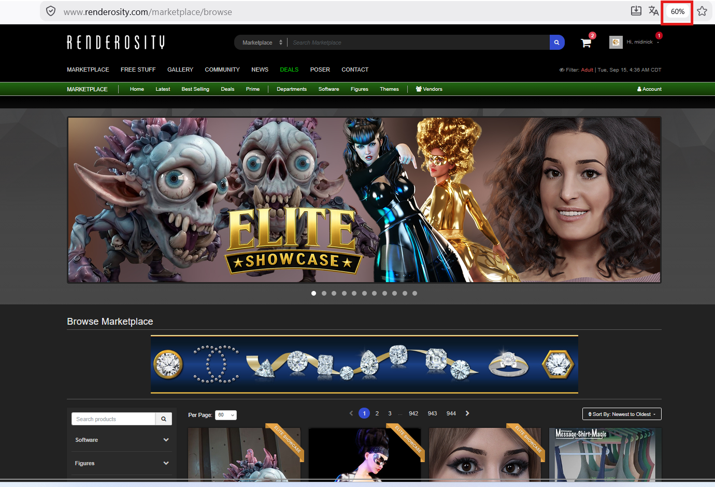The height and width of the screenshot is (487, 715).
Task: Go to previous page of results arrow
Action: pyautogui.click(x=351, y=413)
